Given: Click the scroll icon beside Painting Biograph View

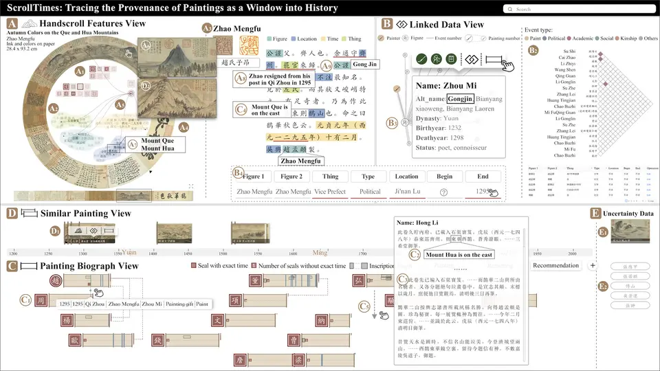Looking at the screenshot, I should click(x=29, y=266).
